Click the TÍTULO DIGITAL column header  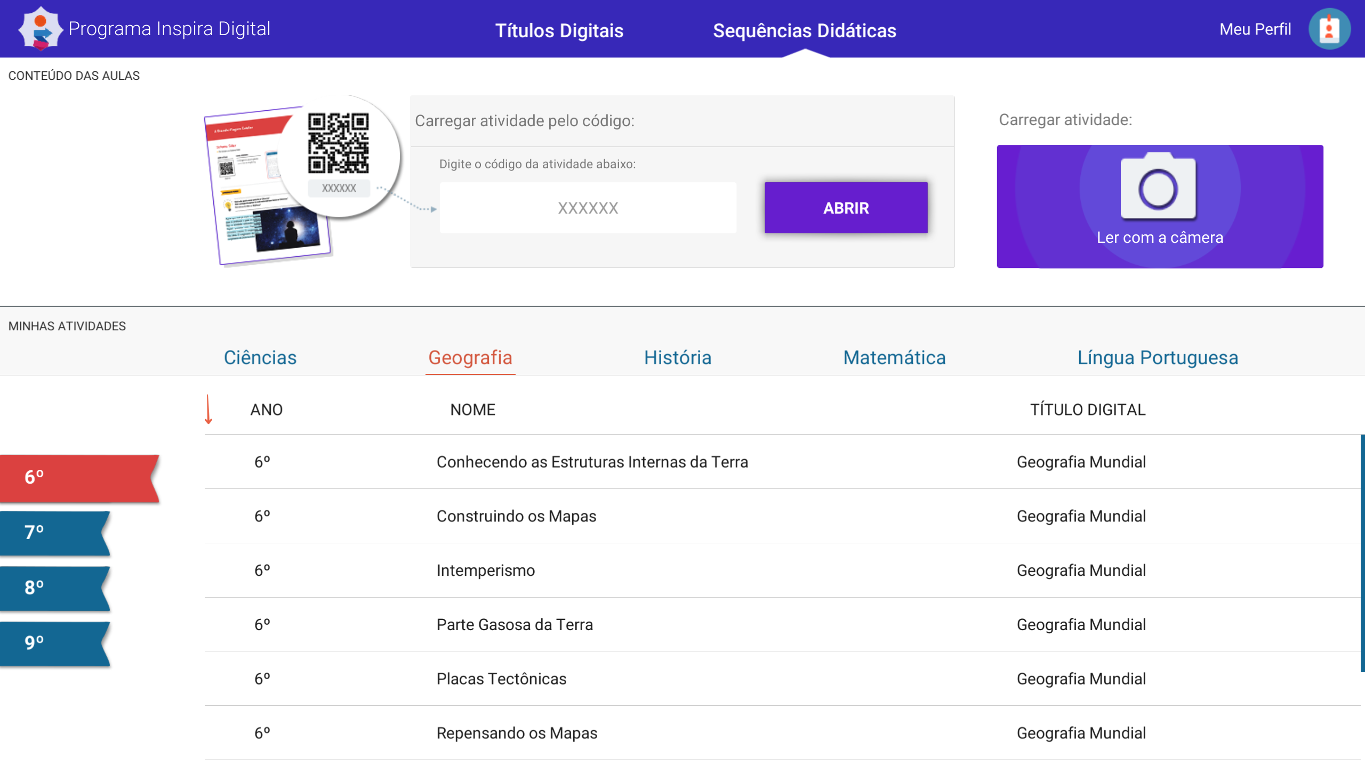[1088, 409]
